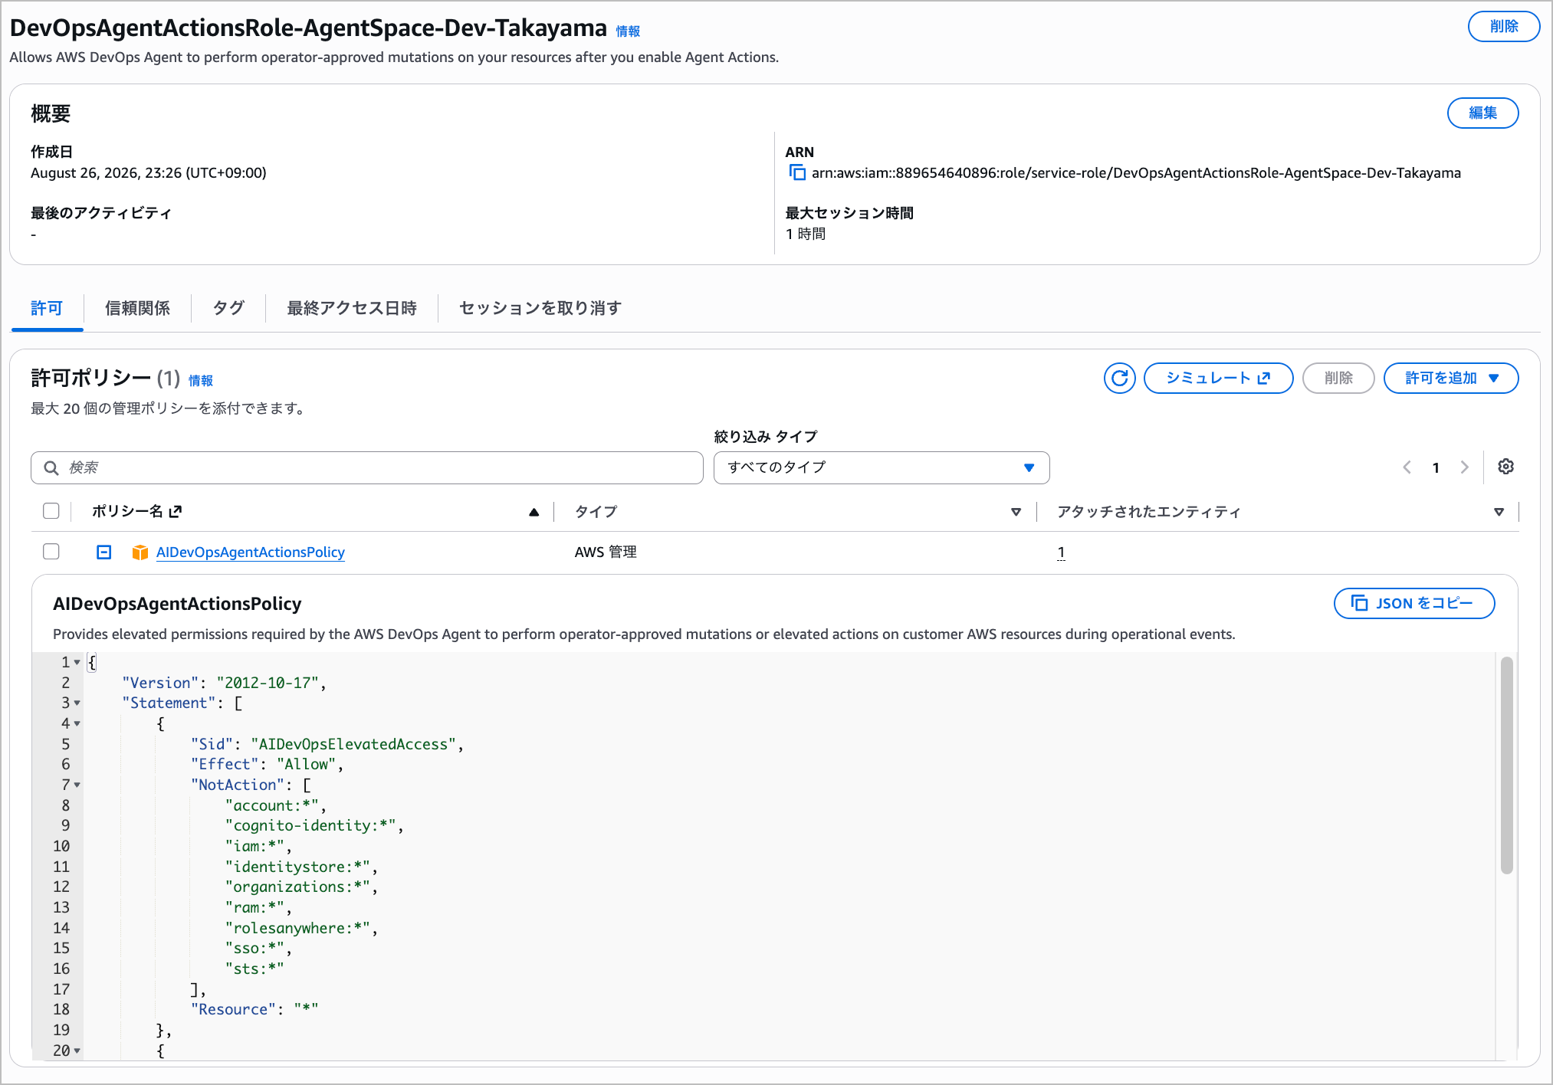Open the 最終アクセス日時 tab
The width and height of the screenshot is (1553, 1085).
point(352,308)
